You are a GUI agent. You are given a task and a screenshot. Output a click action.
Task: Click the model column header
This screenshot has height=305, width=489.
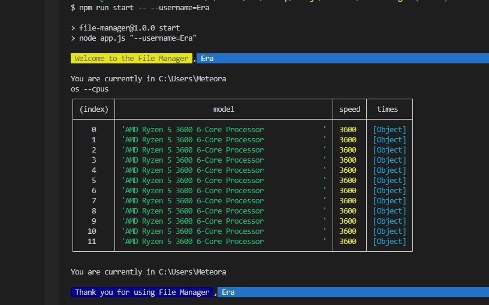pyautogui.click(x=224, y=109)
